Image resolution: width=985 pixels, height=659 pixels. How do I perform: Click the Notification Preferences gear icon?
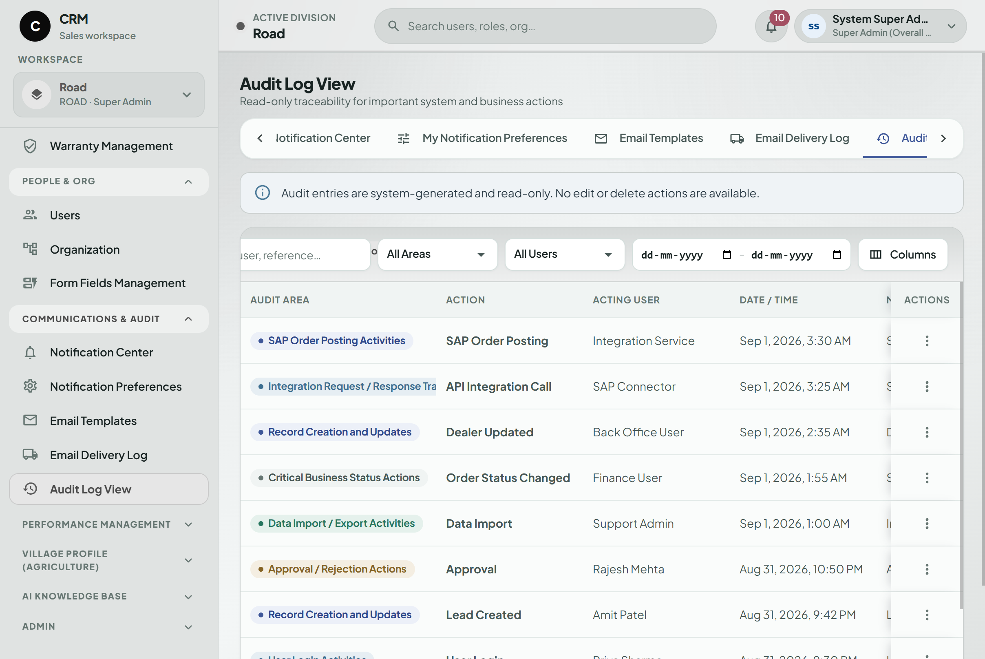pos(30,386)
